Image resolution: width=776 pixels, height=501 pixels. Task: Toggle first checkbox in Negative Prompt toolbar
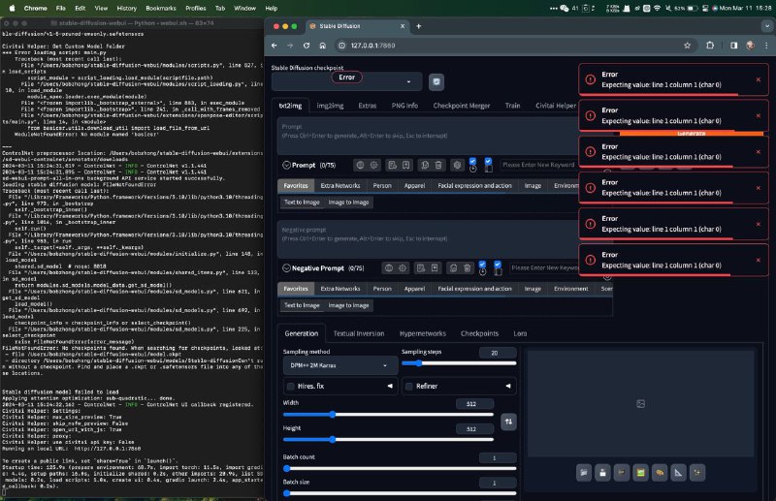click(482, 265)
